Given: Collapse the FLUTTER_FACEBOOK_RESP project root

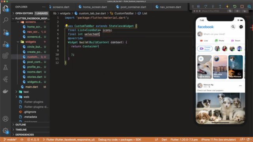Looking at the screenshot, I should click(30, 19).
